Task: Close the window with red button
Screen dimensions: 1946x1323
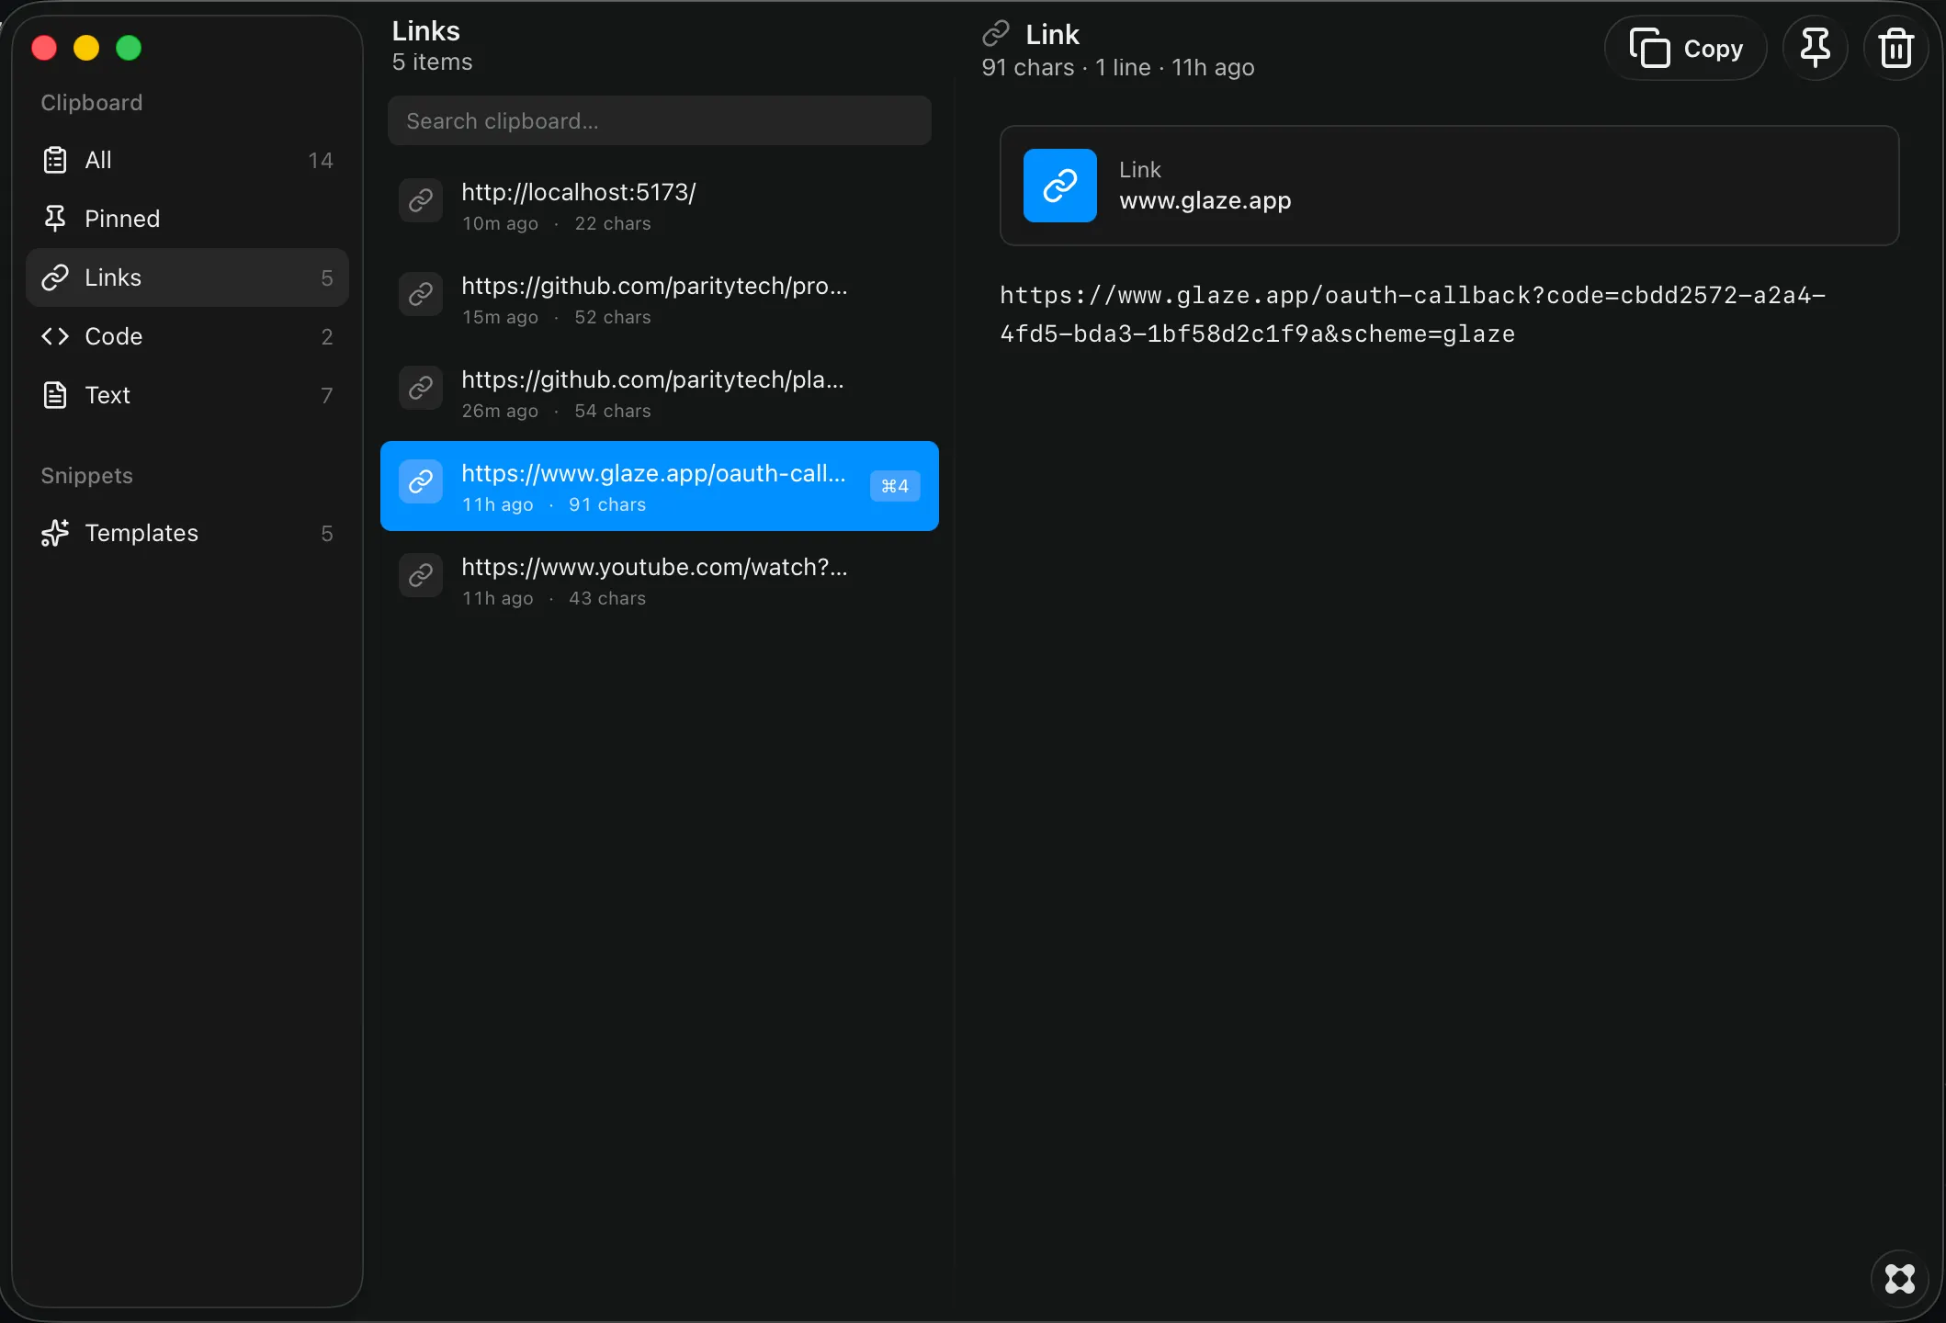Action: pyautogui.click(x=44, y=48)
